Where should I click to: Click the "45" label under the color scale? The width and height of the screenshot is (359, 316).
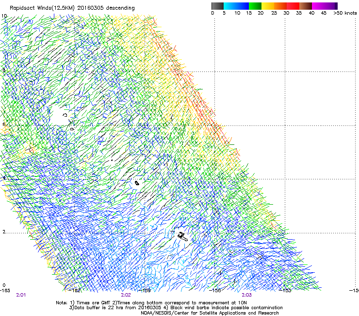pos(324,13)
